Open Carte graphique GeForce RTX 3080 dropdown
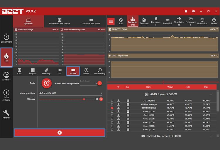 coord(71,93)
